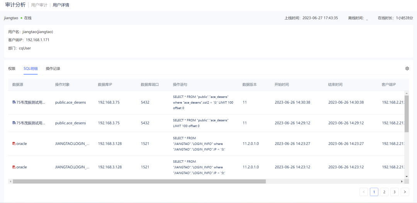This screenshot has width=417, height=203.
Task: Click port 5432 in the 14:29:12 row
Action: (x=145, y=123)
